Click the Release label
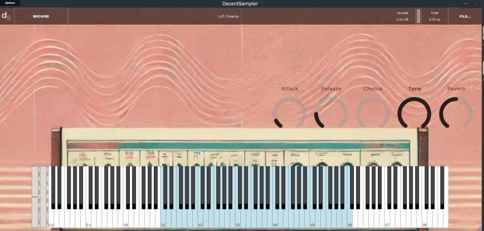Image resolution: width=484 pixels, height=231 pixels. (x=331, y=89)
